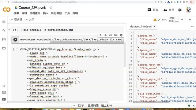Click the 完成時間 status text

pyautogui.click(x=100, y=106)
